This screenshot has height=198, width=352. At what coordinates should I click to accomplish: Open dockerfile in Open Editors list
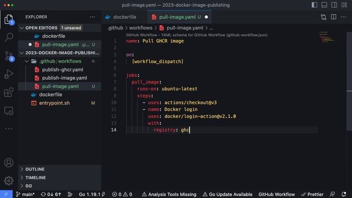(59, 36)
